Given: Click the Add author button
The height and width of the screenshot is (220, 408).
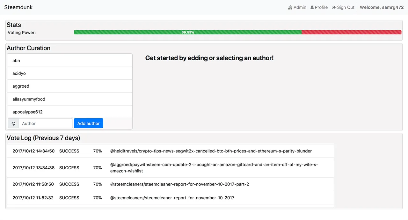Looking at the screenshot, I should click(89, 123).
